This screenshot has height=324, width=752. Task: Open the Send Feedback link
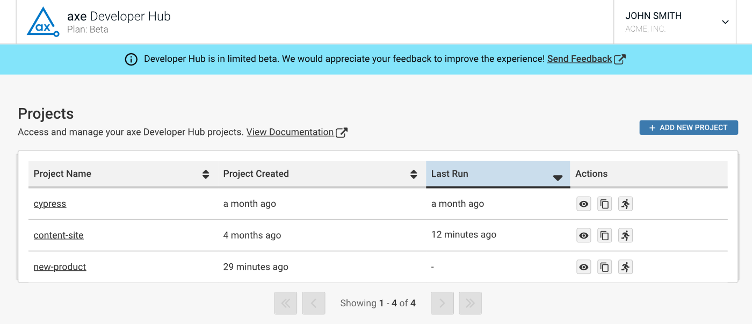[x=580, y=59]
